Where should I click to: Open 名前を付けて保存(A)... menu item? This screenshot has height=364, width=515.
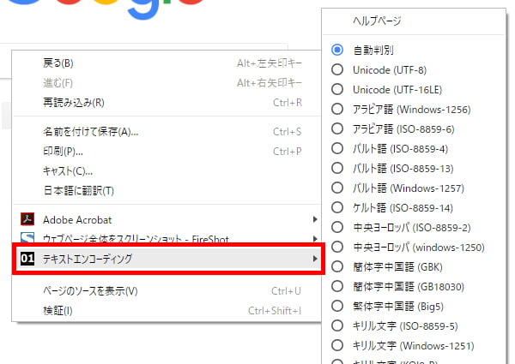90,132
